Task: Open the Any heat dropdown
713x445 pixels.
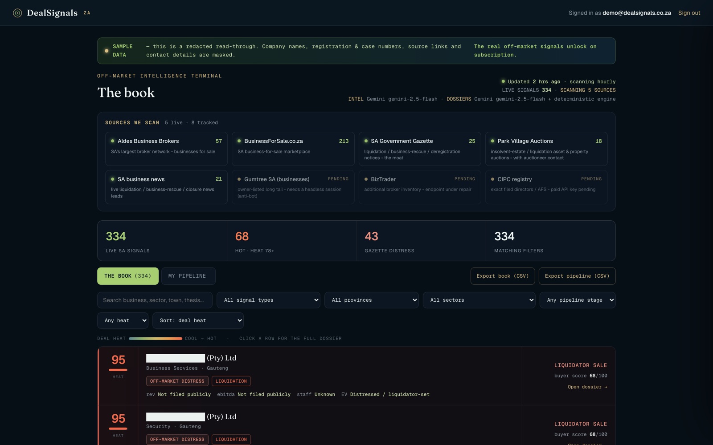Action: 123,320
